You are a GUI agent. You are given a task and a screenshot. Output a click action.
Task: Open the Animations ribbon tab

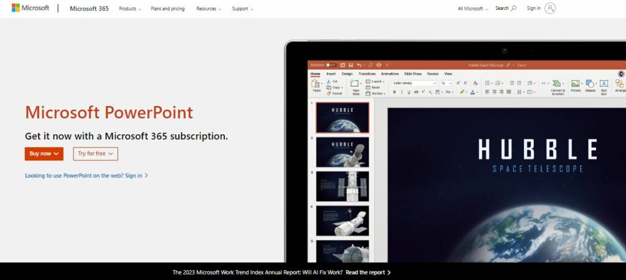coord(389,74)
